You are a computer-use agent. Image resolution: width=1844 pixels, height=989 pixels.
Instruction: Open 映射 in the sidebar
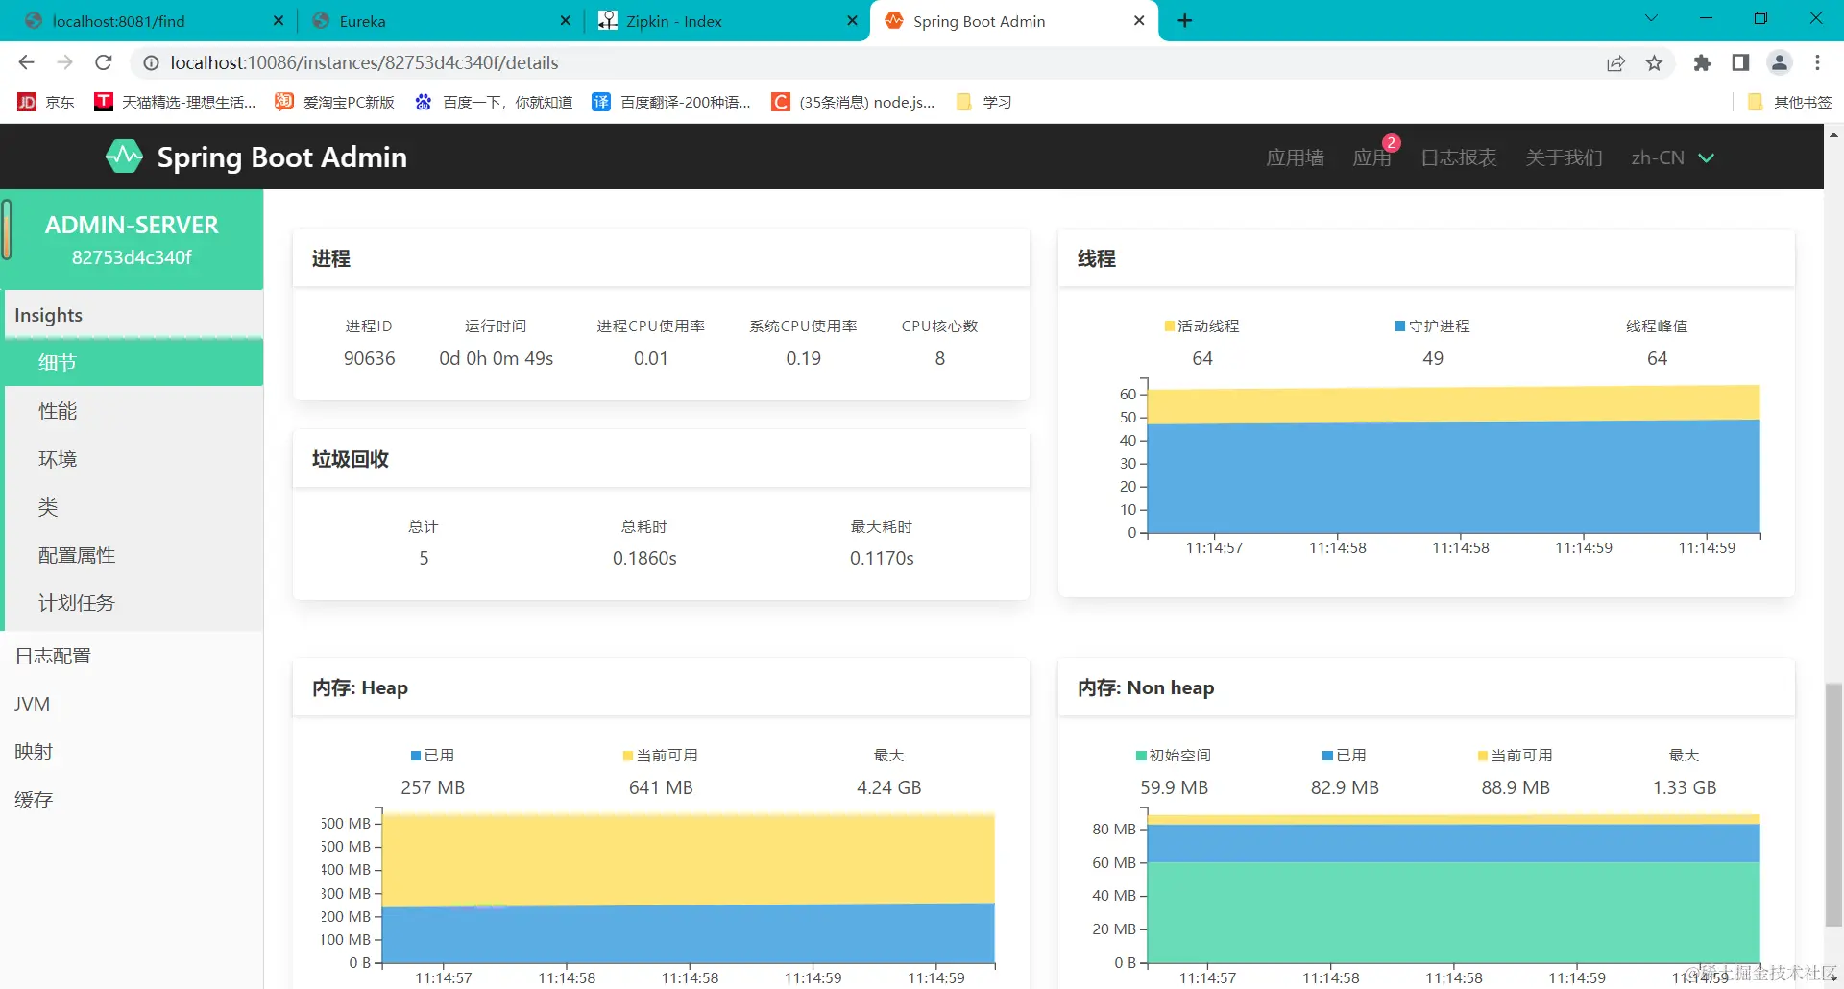pyautogui.click(x=132, y=752)
